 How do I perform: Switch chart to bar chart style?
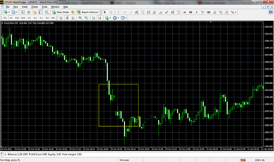pos(61,18)
